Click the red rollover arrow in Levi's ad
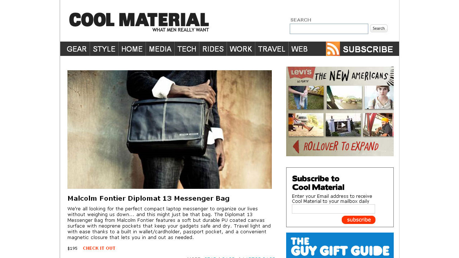The height and width of the screenshot is (258, 459). (x=296, y=147)
